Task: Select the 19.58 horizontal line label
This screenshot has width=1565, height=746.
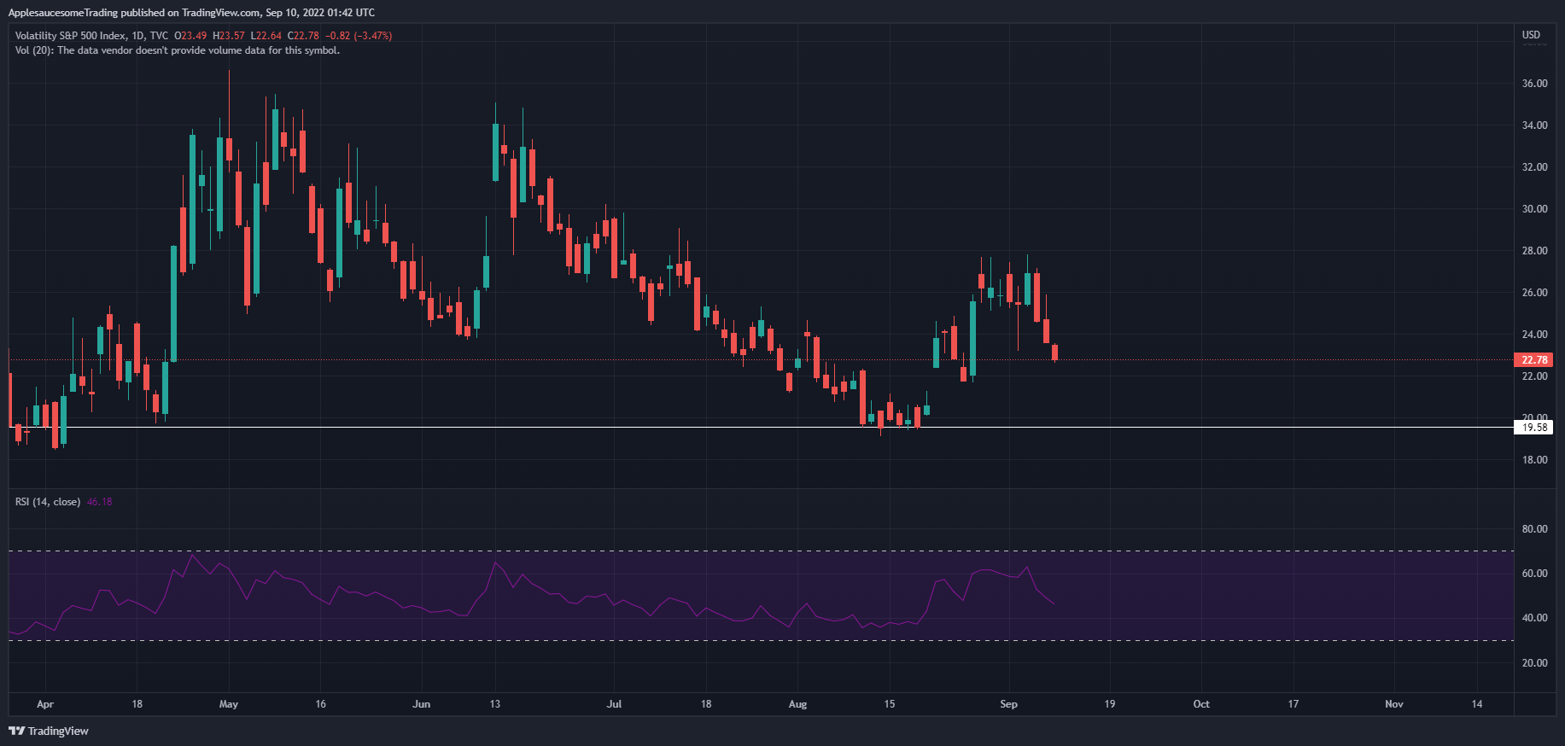Action: point(1534,428)
